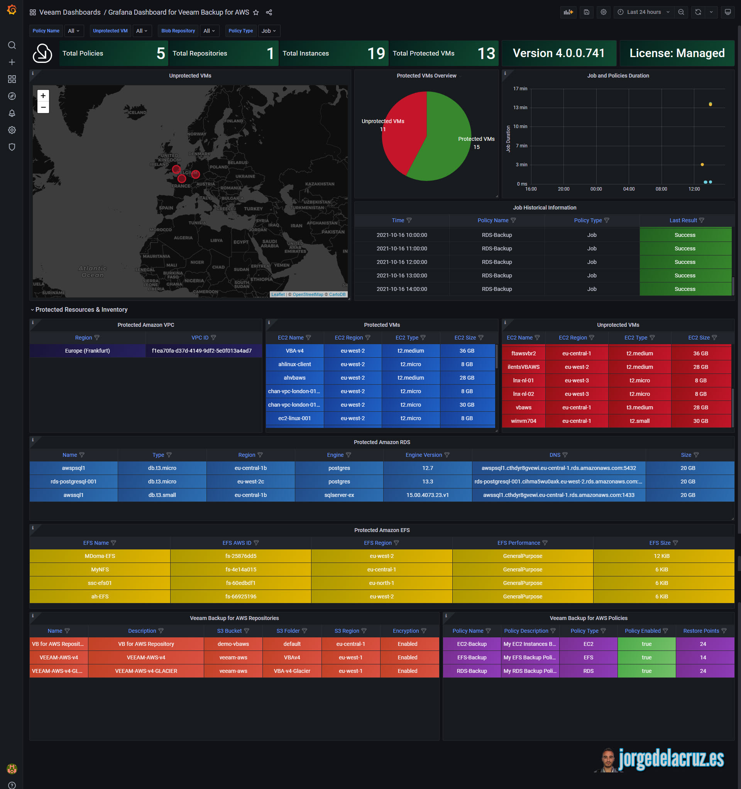Open the Dashboards grid icon in sidebar
The width and height of the screenshot is (741, 789).
tap(12, 79)
